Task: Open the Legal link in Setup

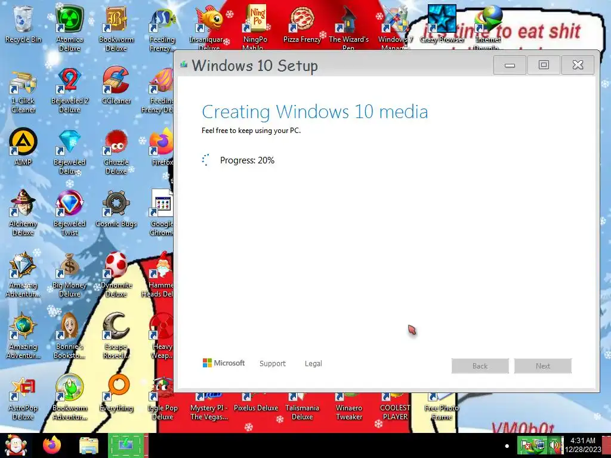Action: pyautogui.click(x=313, y=363)
